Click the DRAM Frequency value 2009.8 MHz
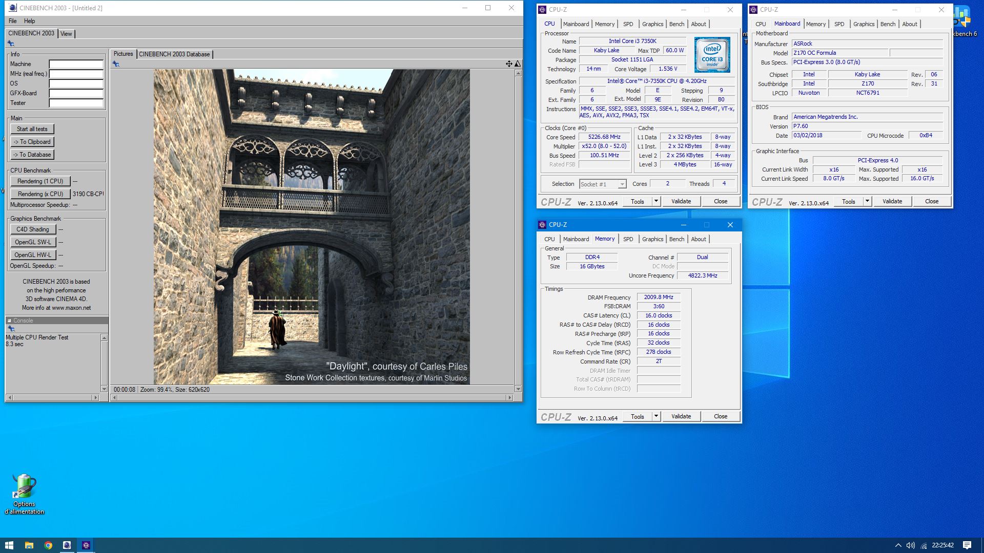Viewport: 984px width, 553px height. click(x=659, y=297)
